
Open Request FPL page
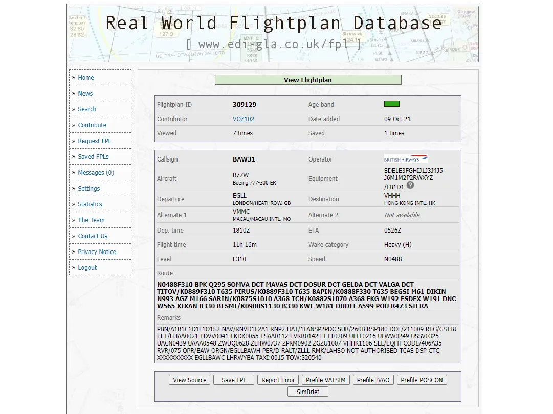coord(95,141)
